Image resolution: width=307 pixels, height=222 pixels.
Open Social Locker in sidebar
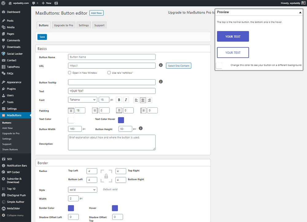pos(15,54)
